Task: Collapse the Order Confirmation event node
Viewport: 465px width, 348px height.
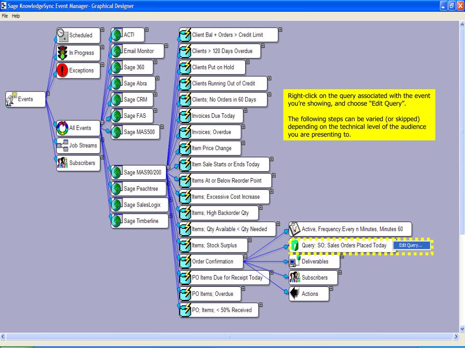Action: 245,256
